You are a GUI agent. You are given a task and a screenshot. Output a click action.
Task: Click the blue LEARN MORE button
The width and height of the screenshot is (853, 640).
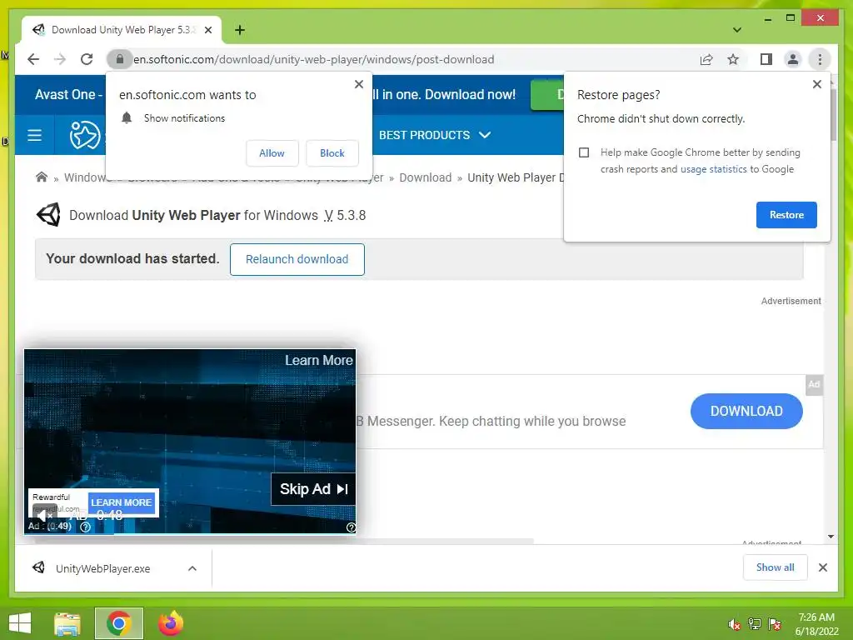pyautogui.click(x=122, y=502)
